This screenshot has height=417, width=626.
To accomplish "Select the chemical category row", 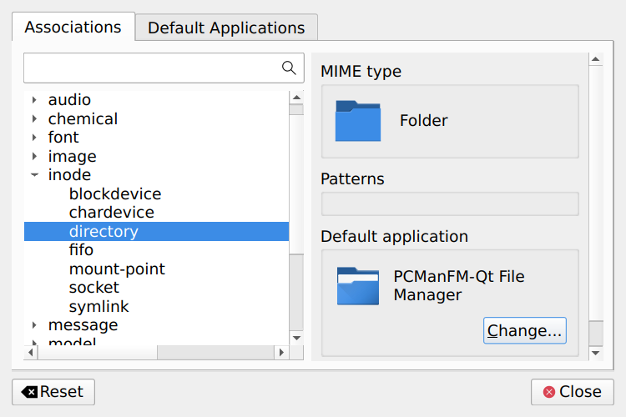I will point(157,118).
